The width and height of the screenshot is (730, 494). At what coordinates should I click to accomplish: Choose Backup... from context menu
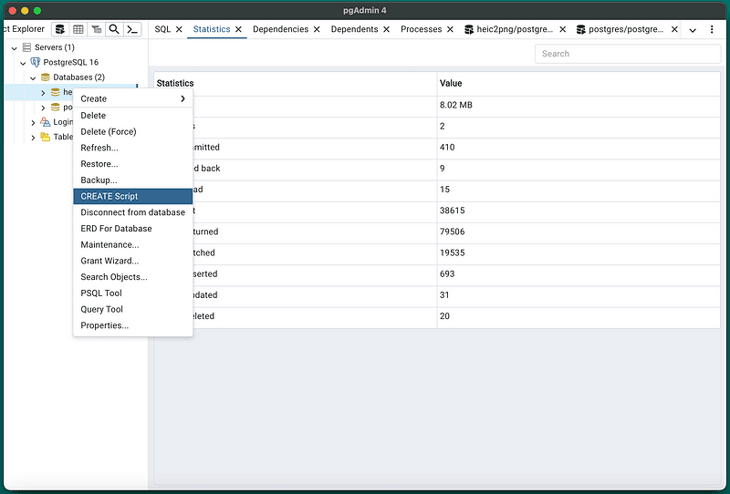coord(132,180)
